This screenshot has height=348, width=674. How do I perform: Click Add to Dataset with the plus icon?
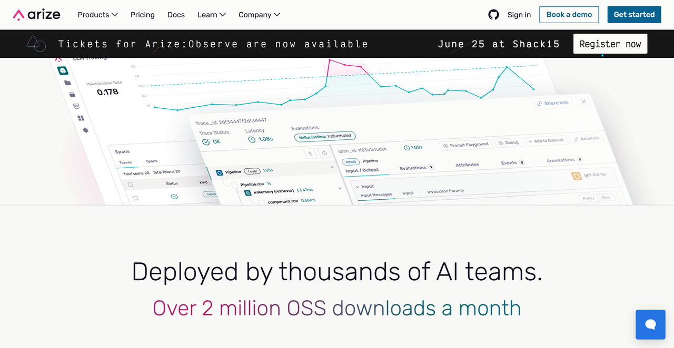pyautogui.click(x=546, y=141)
